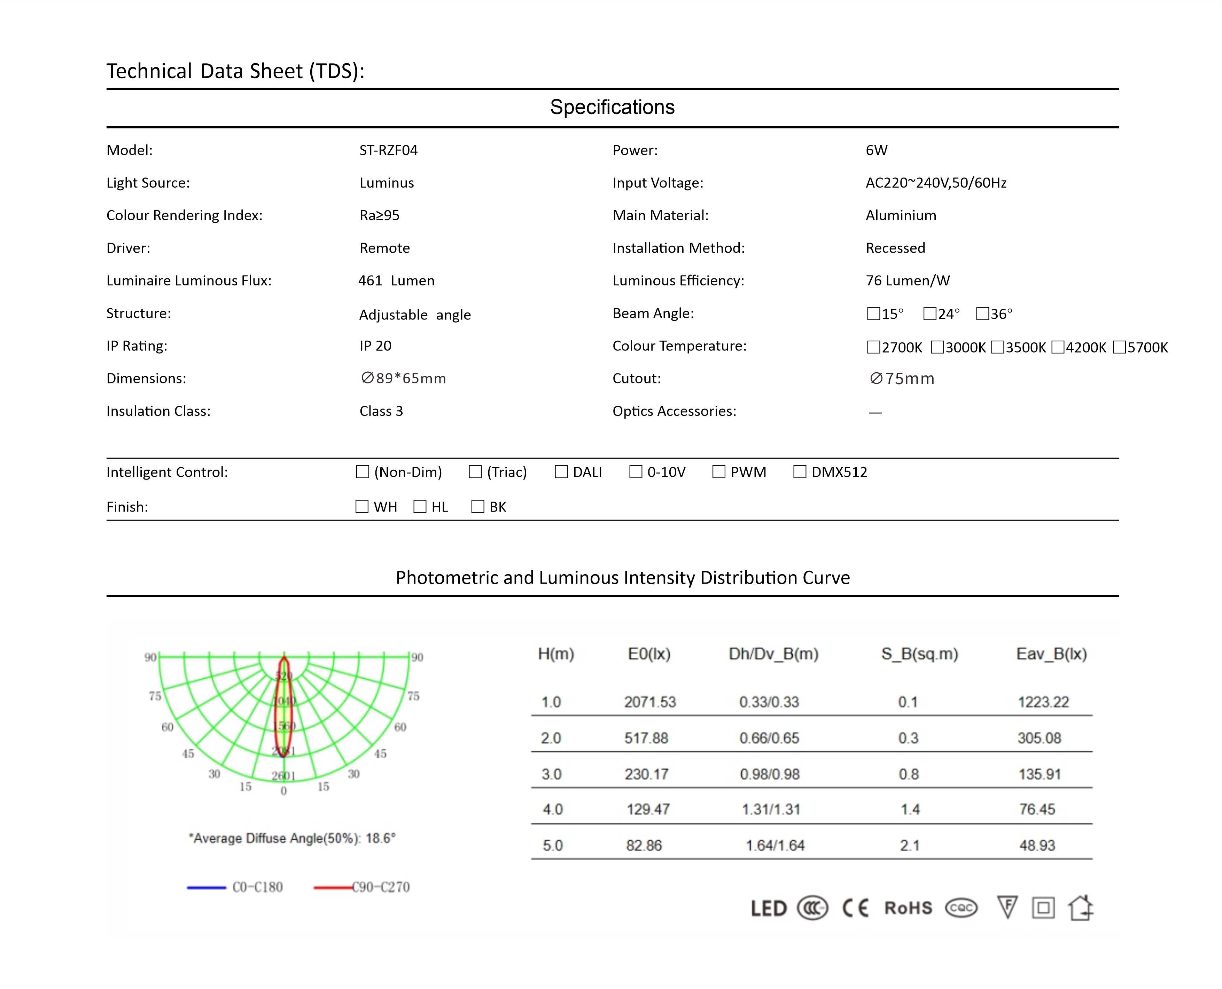Click the F-mark triangle icon
The image size is (1222, 989).
click(1007, 907)
